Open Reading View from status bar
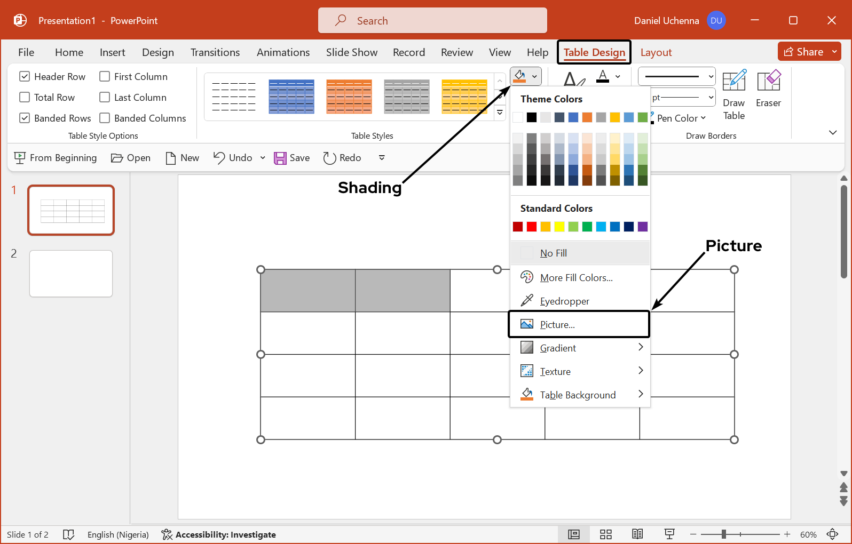852x544 pixels. 637,534
